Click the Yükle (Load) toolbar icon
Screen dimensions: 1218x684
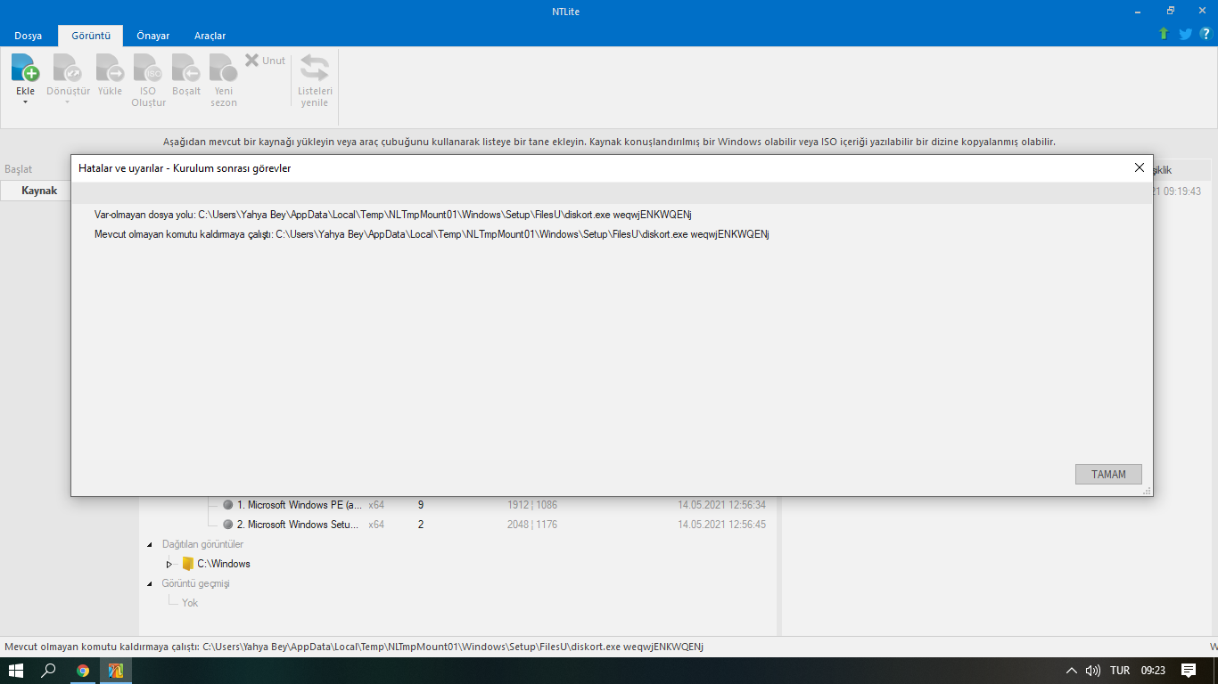click(x=110, y=68)
